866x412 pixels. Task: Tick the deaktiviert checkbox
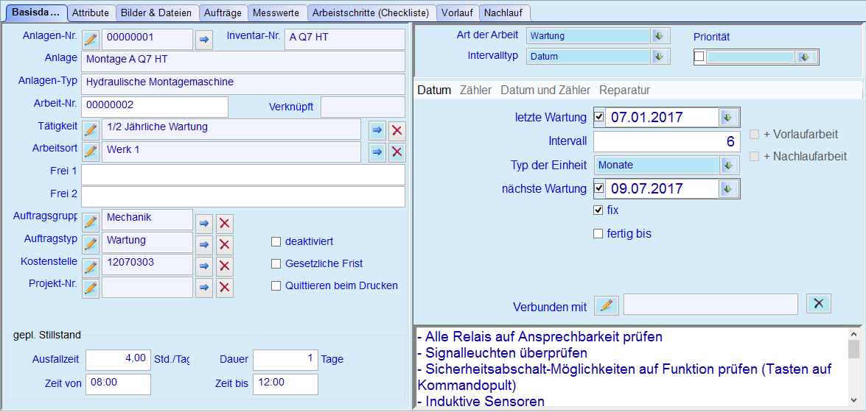point(276,241)
